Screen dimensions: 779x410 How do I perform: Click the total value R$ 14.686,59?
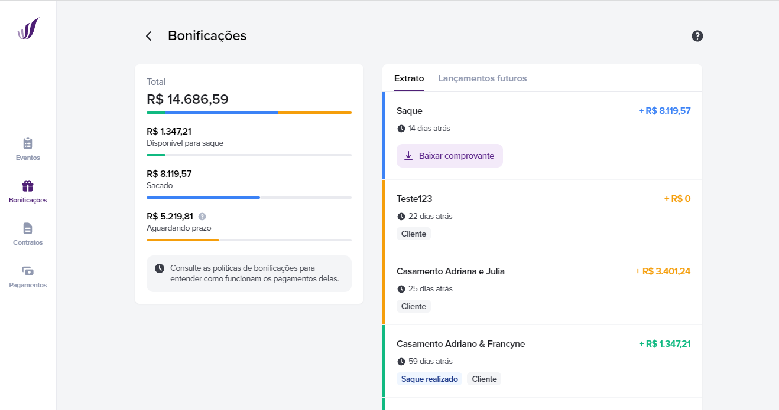[187, 99]
